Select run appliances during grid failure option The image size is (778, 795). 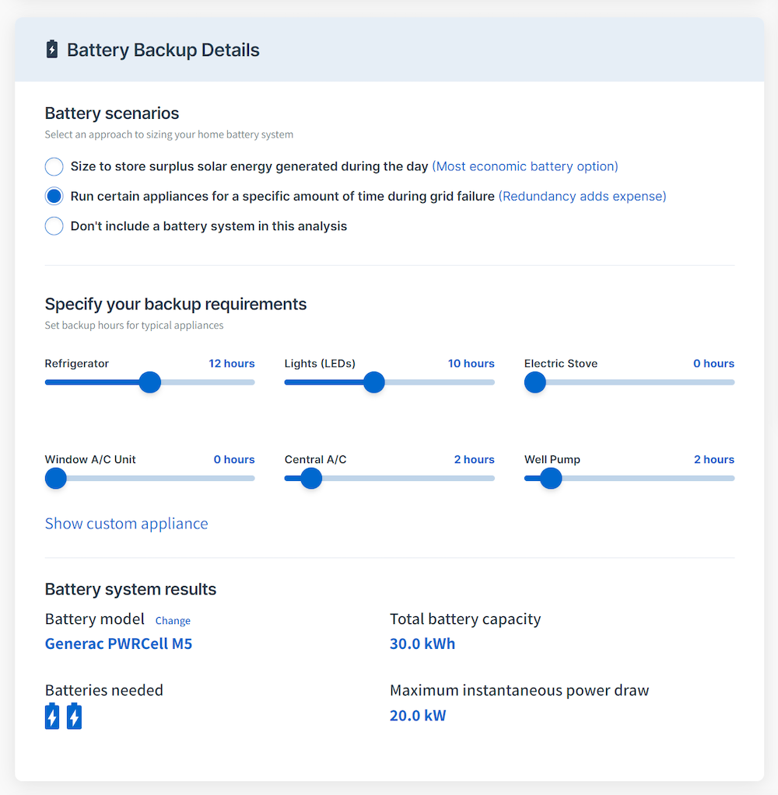pos(54,197)
